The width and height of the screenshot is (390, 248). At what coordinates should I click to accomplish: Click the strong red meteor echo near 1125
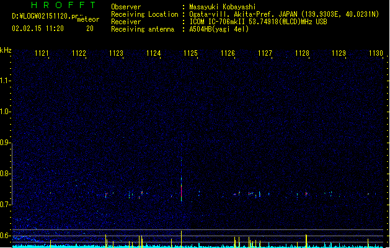pos(181,191)
